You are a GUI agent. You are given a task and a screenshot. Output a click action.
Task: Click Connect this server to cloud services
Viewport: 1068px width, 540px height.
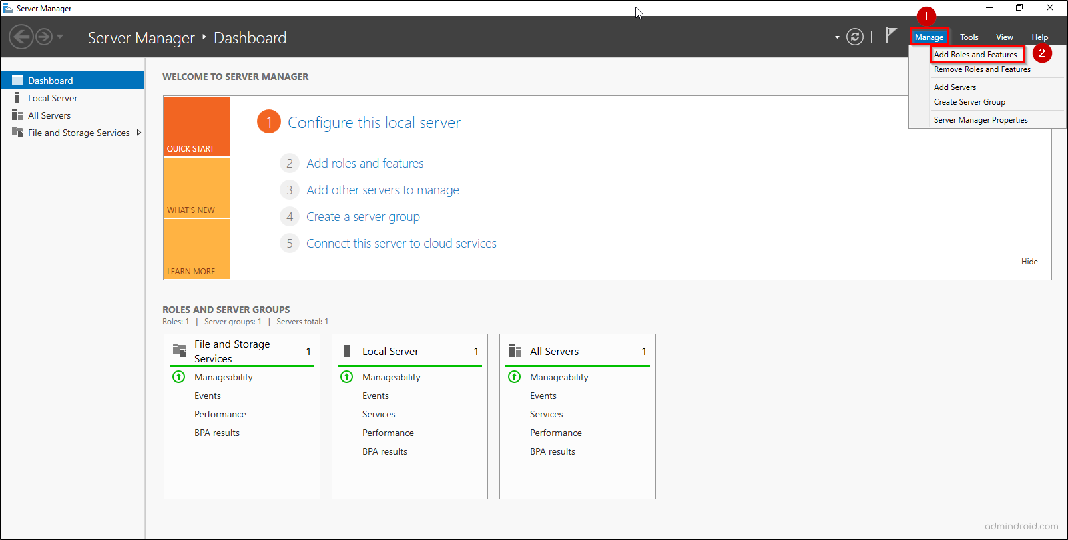pos(401,243)
